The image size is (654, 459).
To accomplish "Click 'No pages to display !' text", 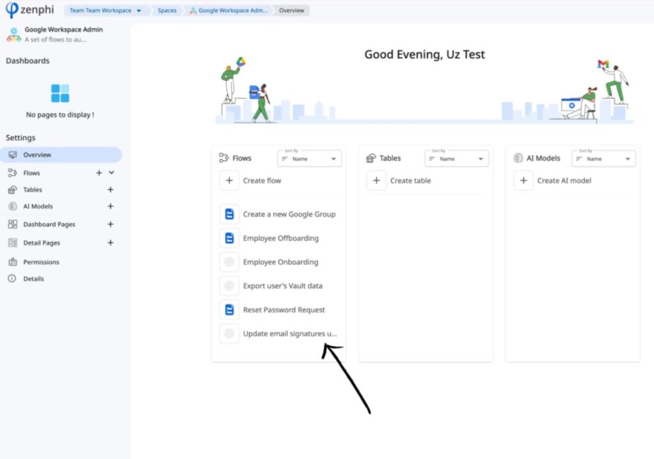I will coord(60,115).
